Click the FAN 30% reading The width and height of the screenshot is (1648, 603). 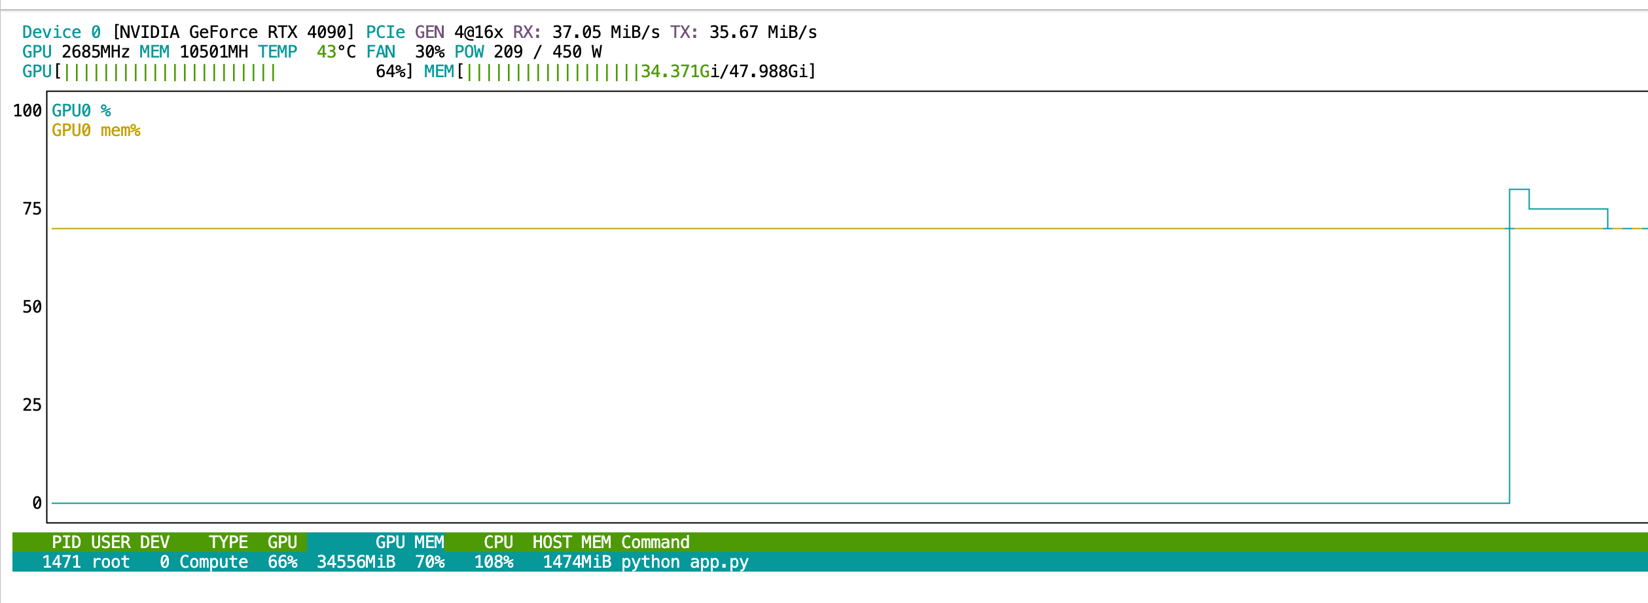point(404,52)
